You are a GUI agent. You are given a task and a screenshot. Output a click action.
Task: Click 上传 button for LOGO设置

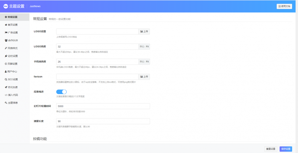144,31
